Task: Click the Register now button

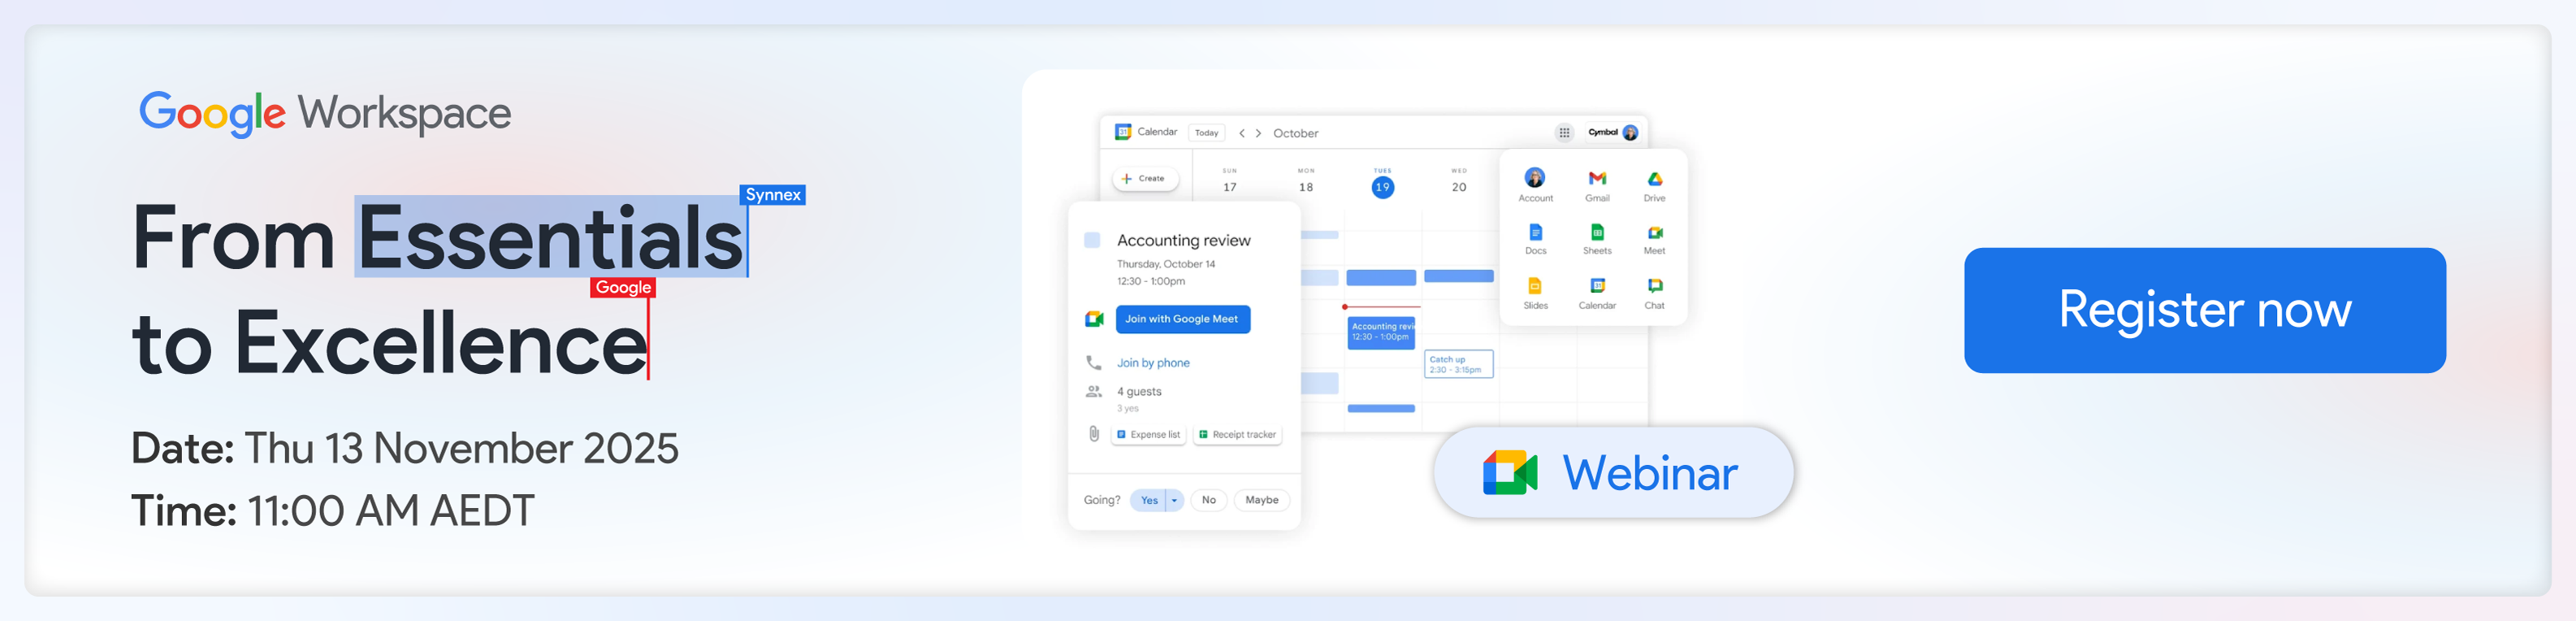Action: (2204, 310)
